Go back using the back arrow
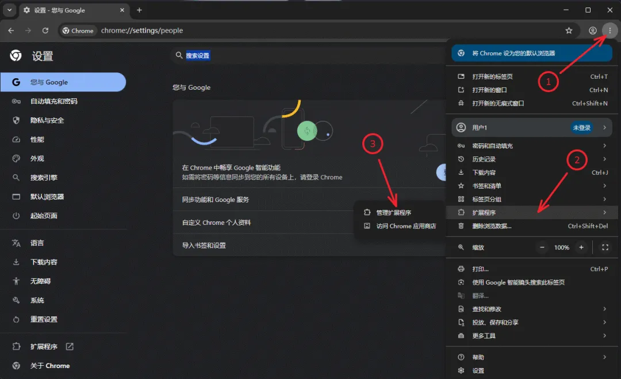This screenshot has width=621, height=379. coord(11,30)
